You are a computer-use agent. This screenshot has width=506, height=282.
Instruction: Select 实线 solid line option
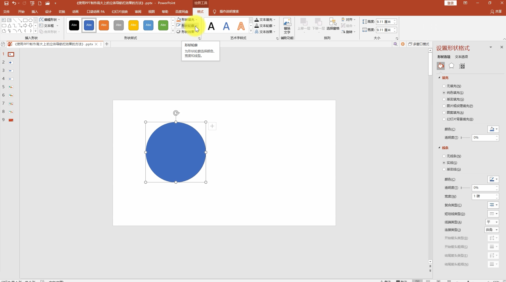[x=444, y=163]
